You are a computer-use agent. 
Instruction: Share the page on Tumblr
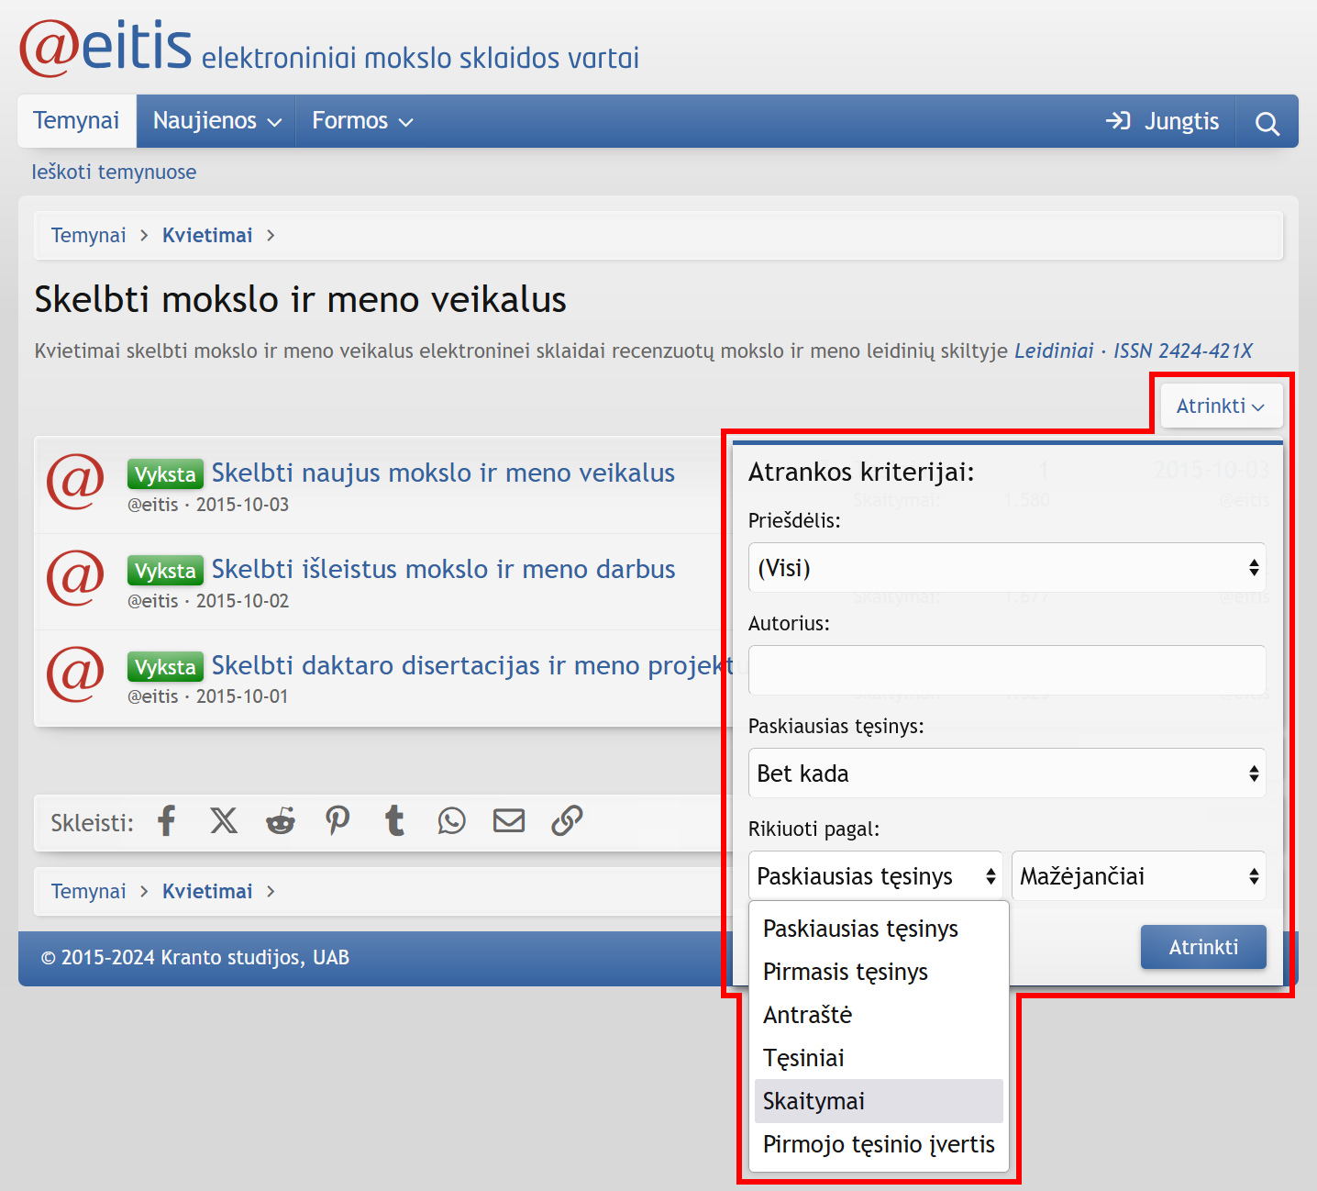tap(395, 821)
